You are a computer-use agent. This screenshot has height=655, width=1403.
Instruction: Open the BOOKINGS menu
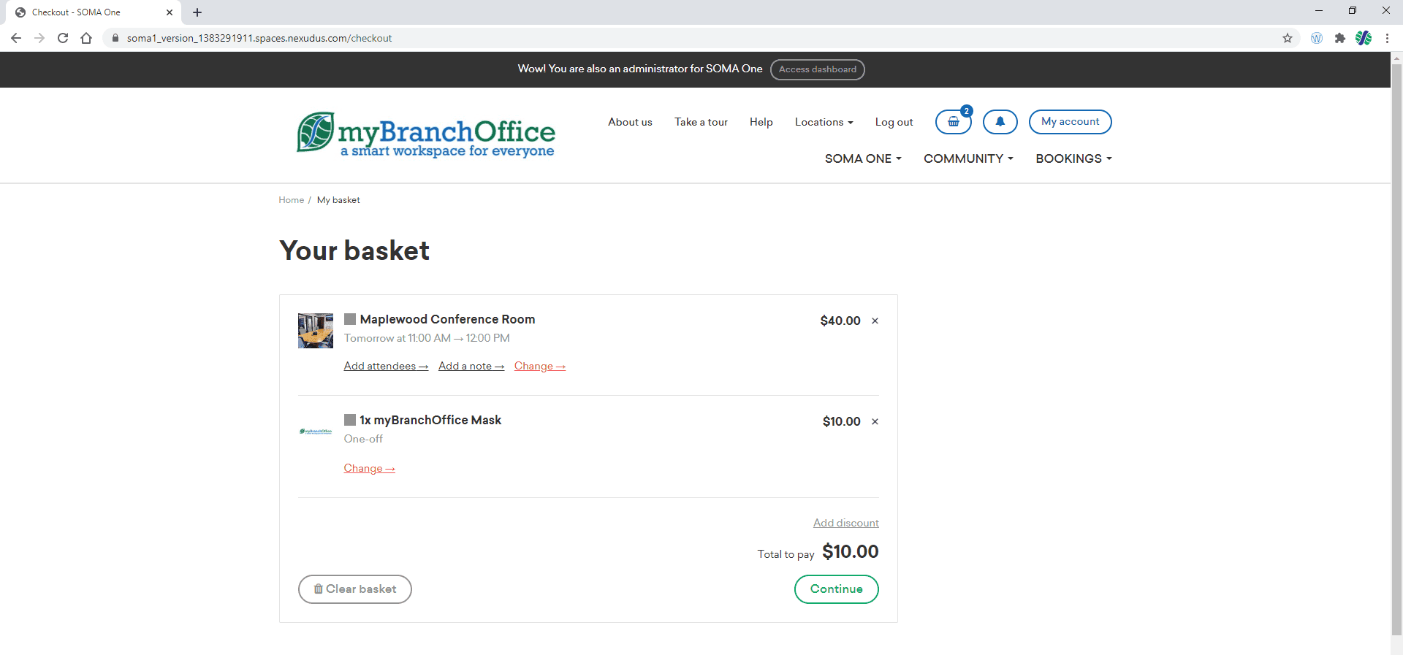click(x=1073, y=158)
